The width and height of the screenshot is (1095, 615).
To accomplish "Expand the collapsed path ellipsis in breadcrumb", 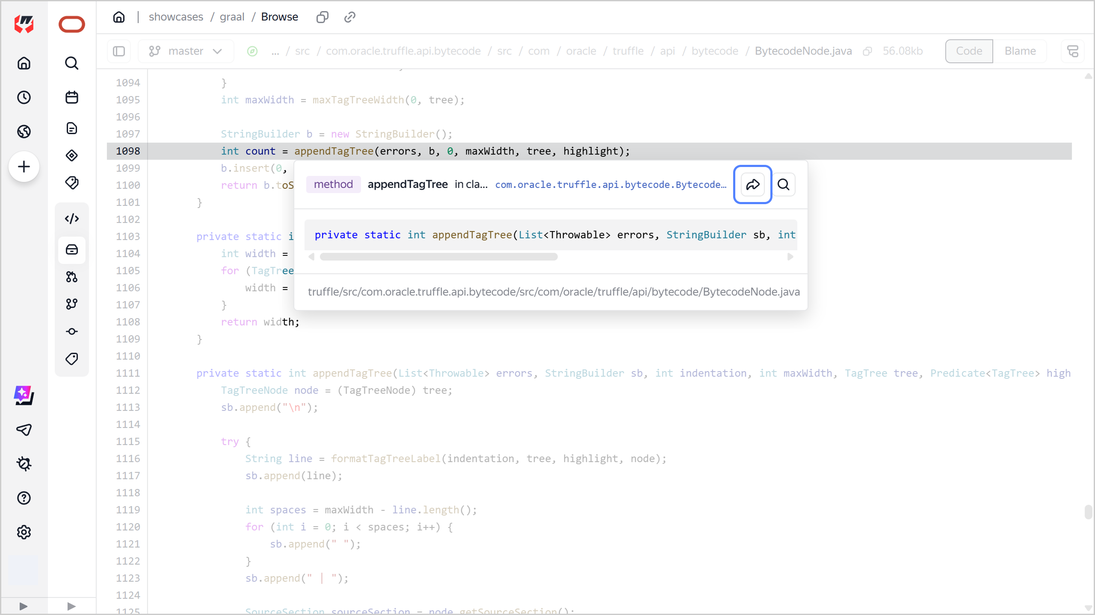I will tap(275, 51).
